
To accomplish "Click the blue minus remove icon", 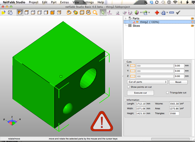I will tap(172, 12).
